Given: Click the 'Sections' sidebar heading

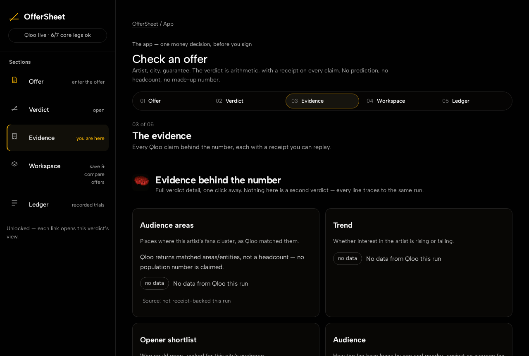Looking at the screenshot, I should (x=20, y=62).
